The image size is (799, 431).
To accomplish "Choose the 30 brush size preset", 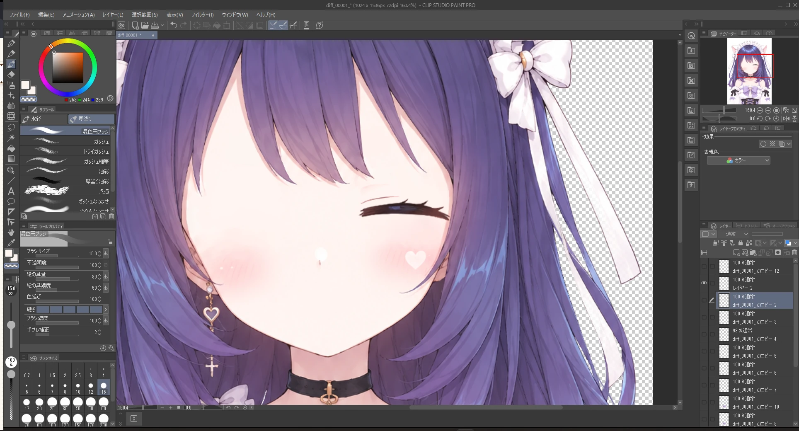I will (x=65, y=404).
